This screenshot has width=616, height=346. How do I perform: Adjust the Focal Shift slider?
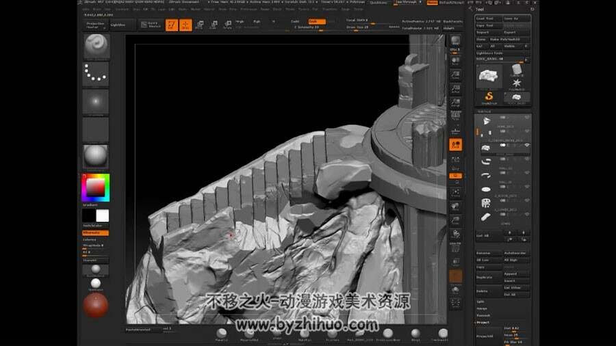371,21
